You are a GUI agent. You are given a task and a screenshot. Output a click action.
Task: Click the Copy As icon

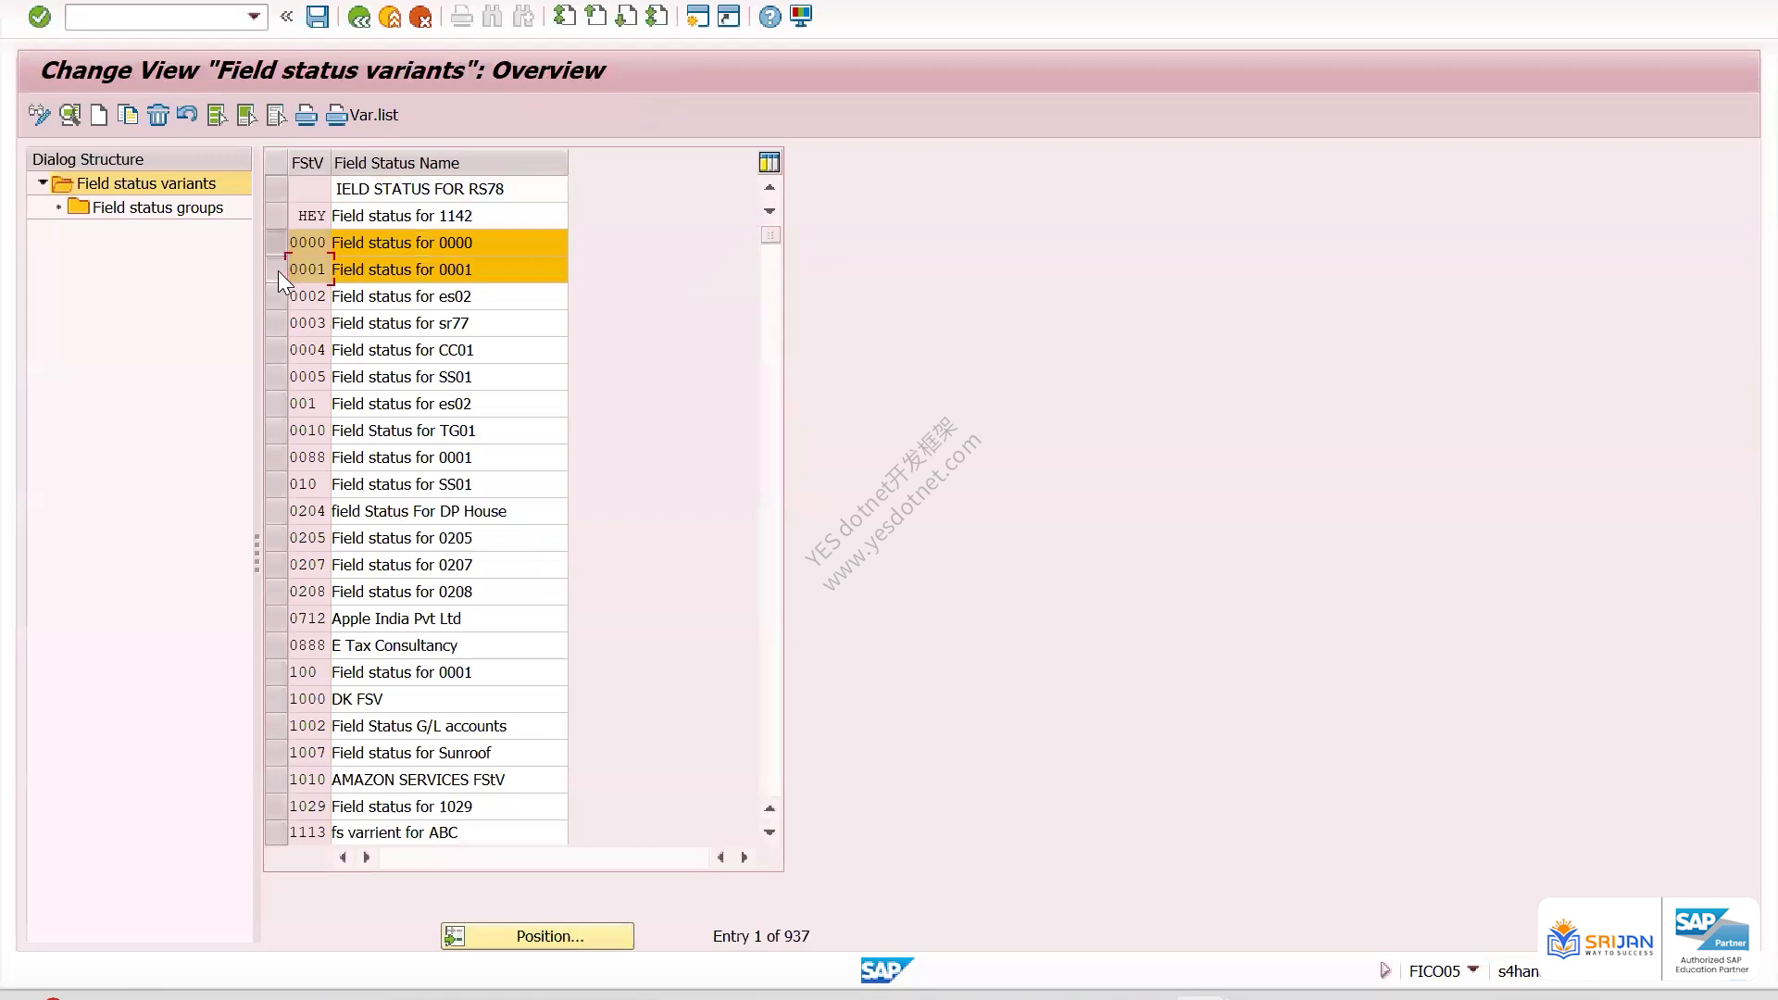129,115
